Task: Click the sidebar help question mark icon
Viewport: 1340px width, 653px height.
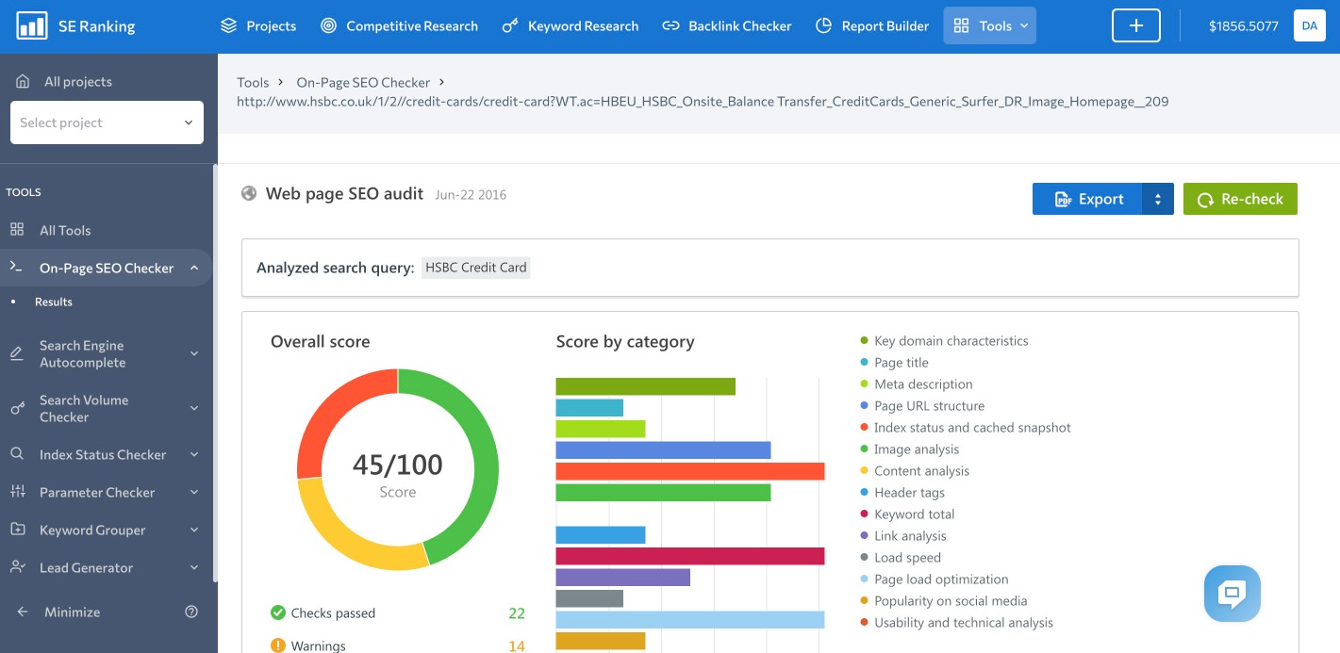Action: coord(191,612)
